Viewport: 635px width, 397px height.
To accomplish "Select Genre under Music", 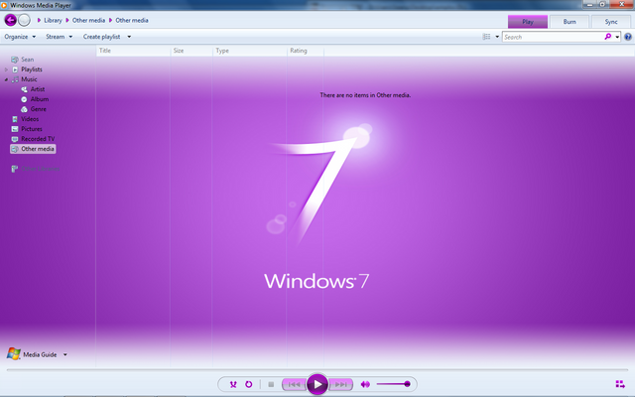I will [39, 109].
